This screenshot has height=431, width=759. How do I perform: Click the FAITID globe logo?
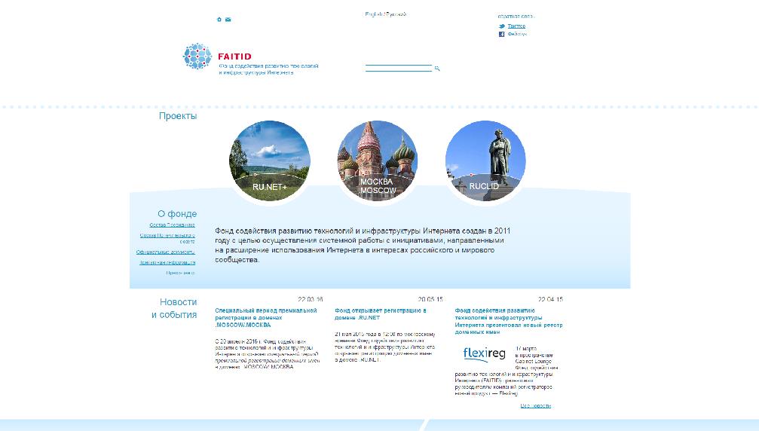197,56
